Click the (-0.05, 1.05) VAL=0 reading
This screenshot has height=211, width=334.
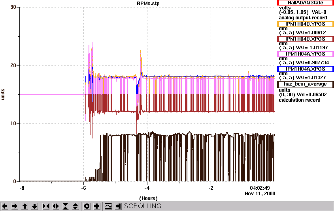tap(303, 12)
